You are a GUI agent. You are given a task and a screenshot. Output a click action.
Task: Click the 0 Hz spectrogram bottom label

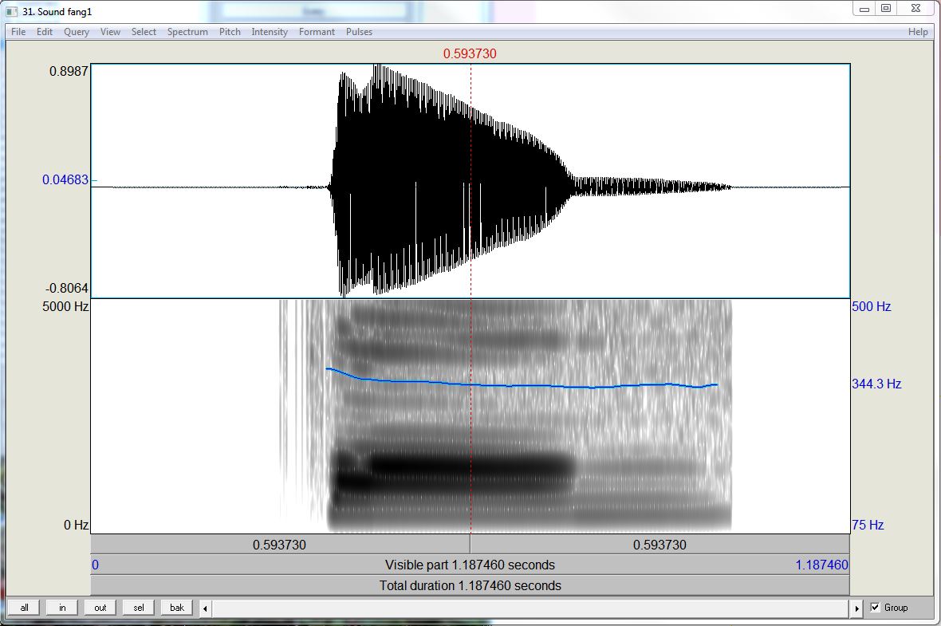77,525
